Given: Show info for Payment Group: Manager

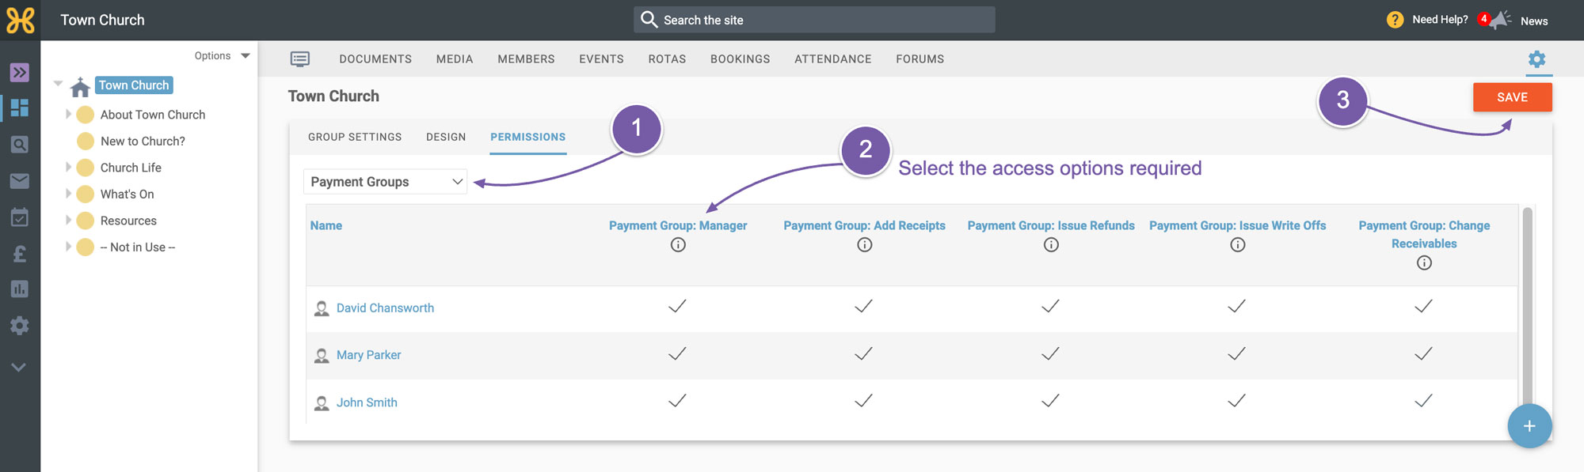Looking at the screenshot, I should pos(678,245).
